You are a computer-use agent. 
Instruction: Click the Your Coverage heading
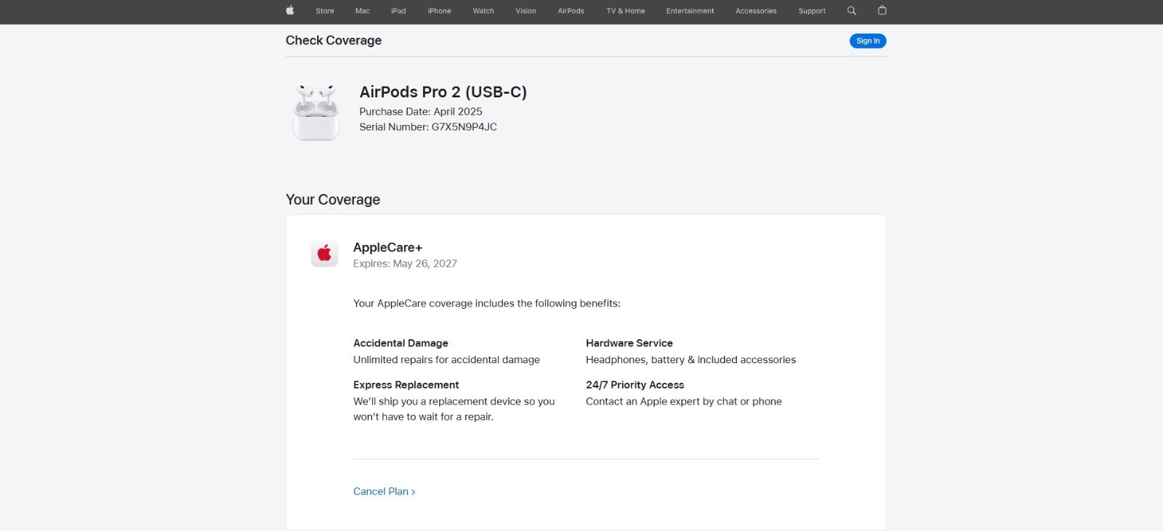[x=333, y=200]
